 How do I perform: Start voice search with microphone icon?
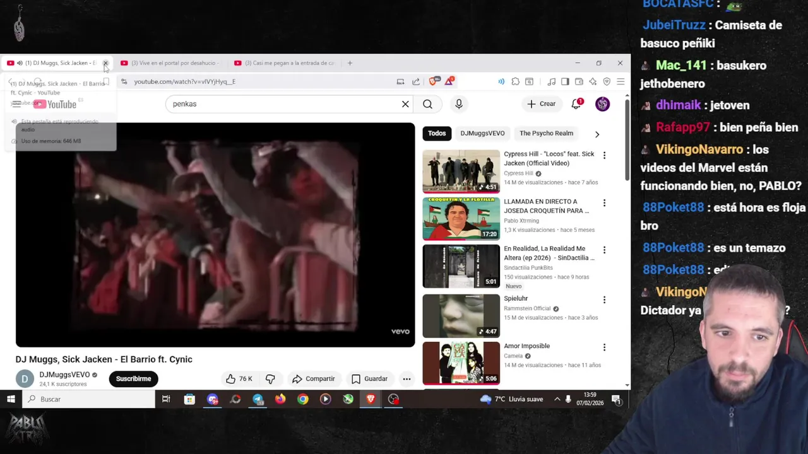[x=459, y=104]
